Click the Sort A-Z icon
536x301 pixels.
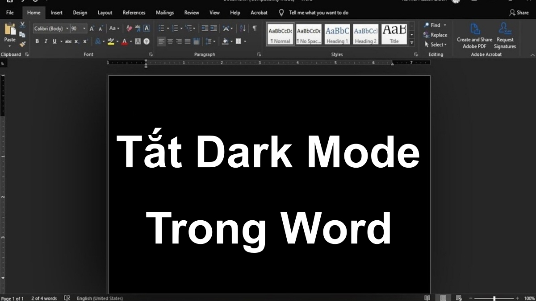(243, 29)
